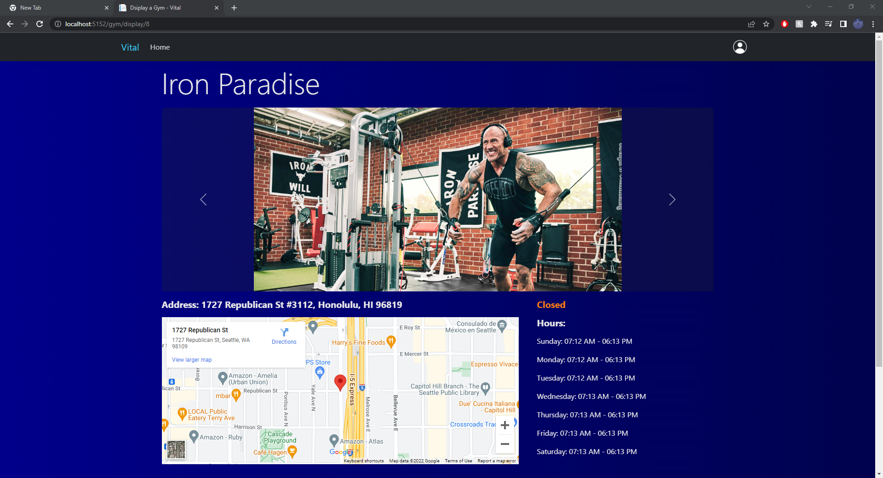The width and height of the screenshot is (883, 478).
Task: Open the browser tab search chevron
Action: 808,7
